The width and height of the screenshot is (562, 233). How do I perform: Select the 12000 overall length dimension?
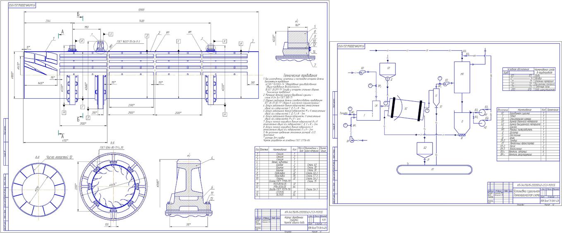click(141, 9)
